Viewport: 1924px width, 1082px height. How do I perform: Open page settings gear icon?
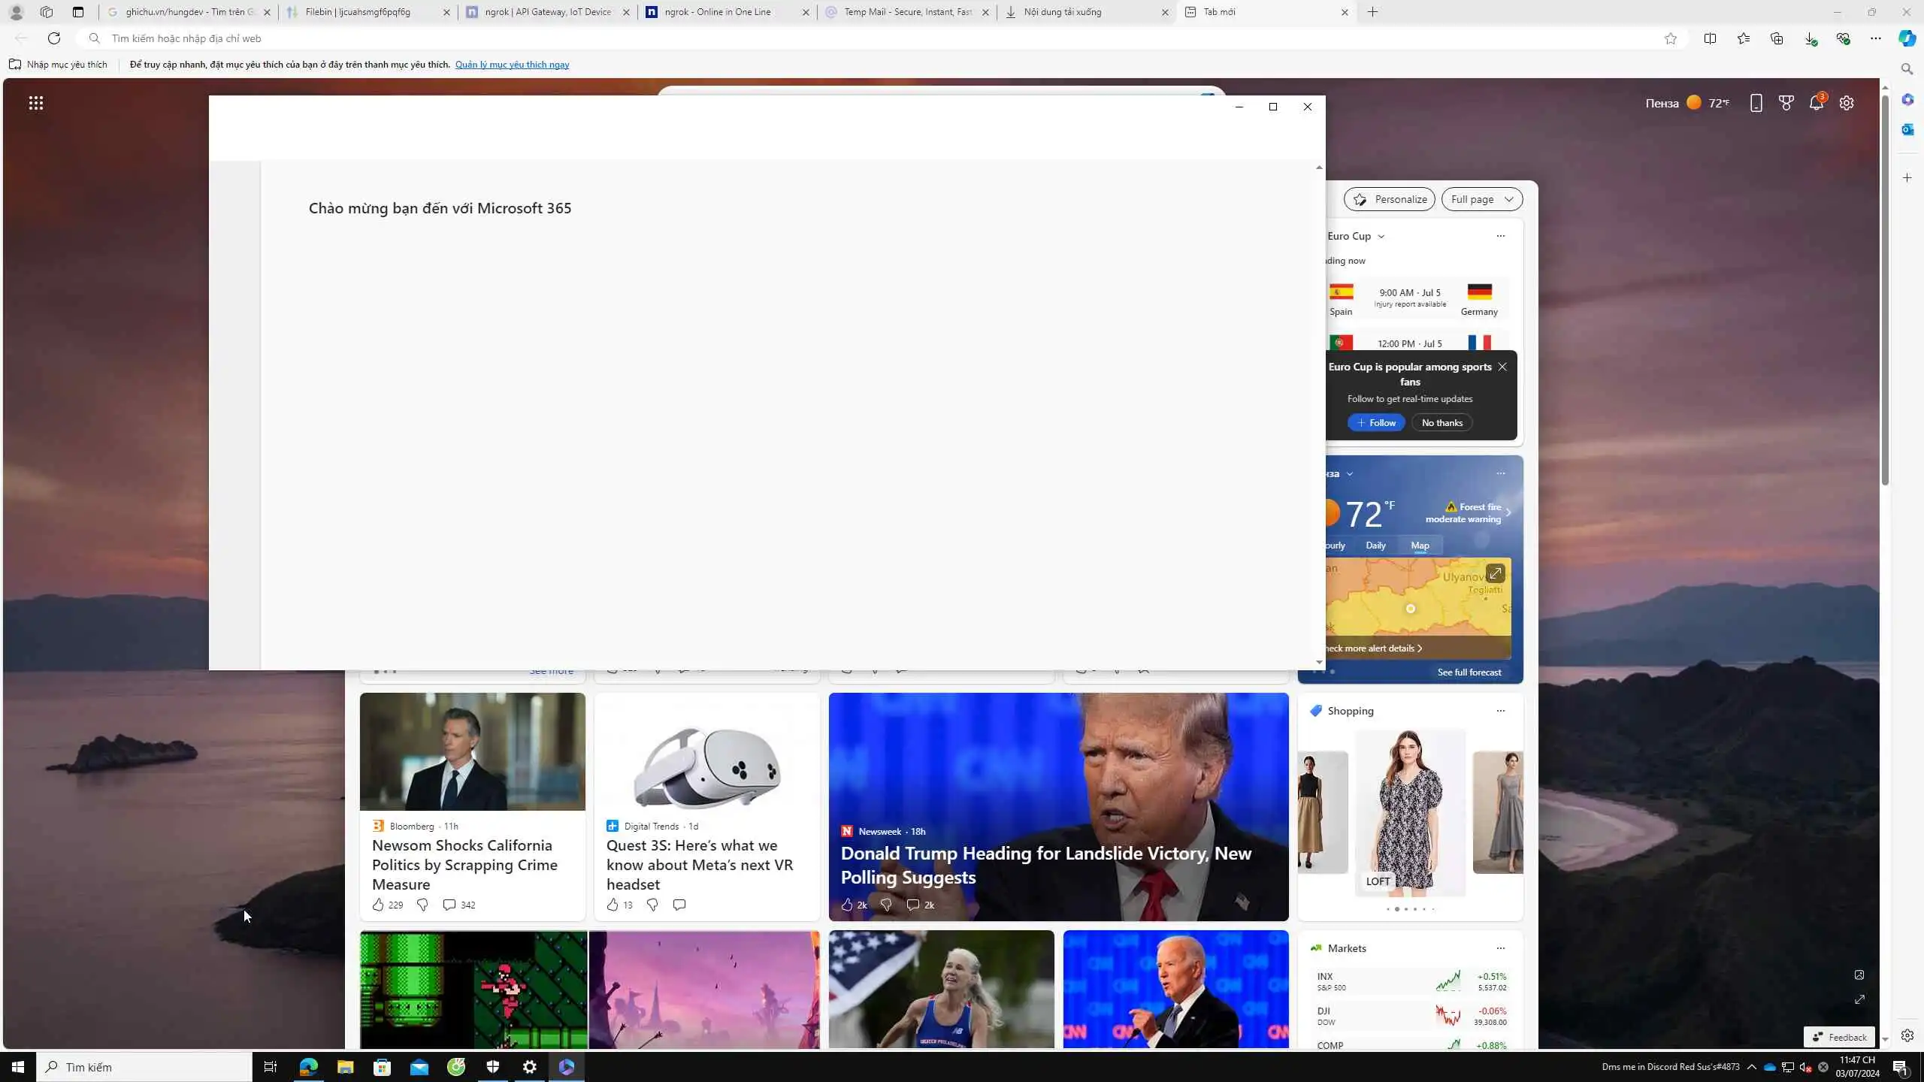click(1847, 103)
